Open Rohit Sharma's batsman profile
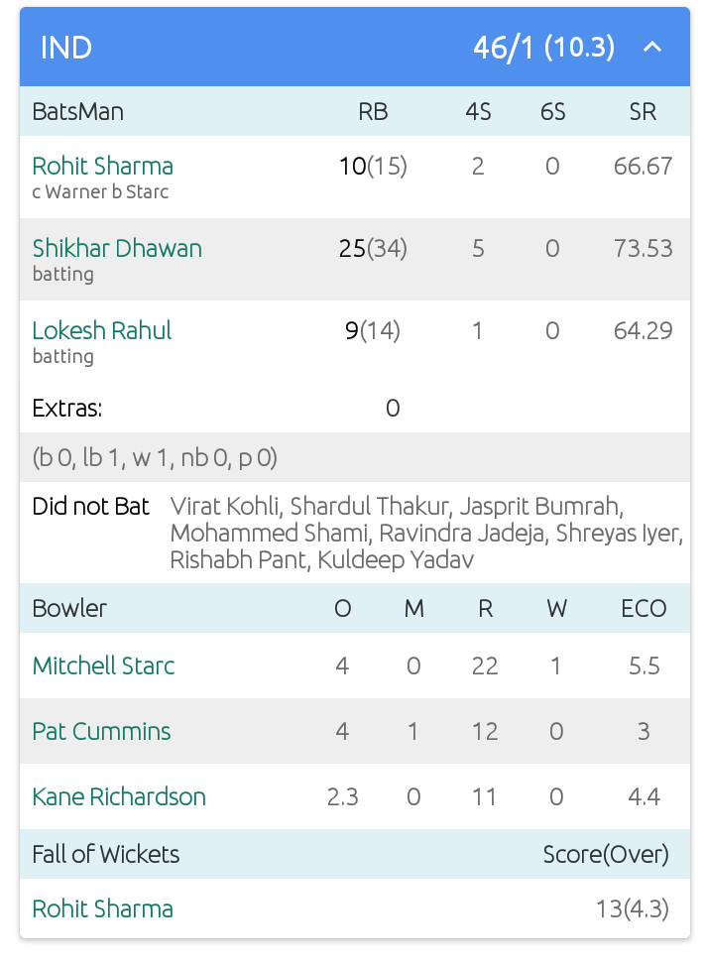Screen dimensions: 706x964 102,166
